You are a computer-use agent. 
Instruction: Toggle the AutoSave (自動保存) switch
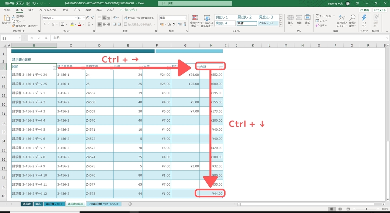point(19,3)
